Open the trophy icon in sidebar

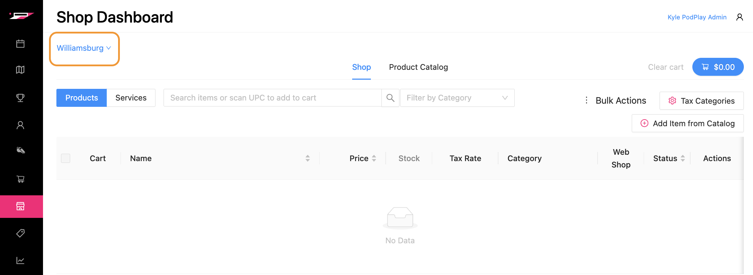point(20,98)
